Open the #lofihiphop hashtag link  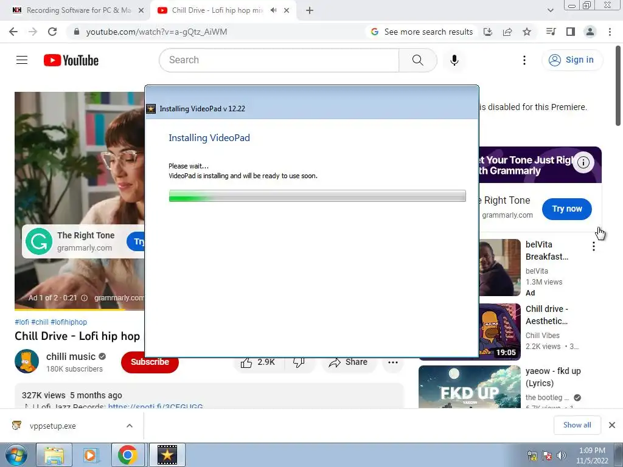(69, 322)
